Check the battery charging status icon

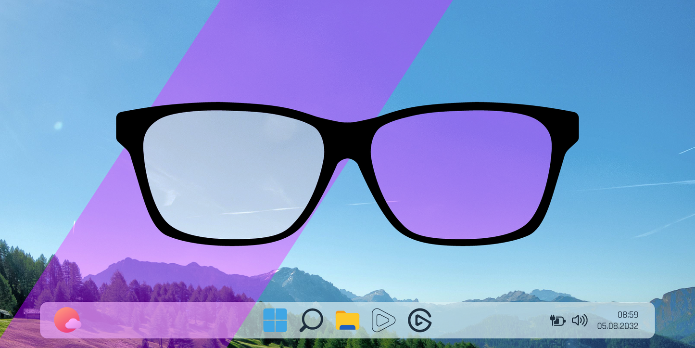[557, 320]
